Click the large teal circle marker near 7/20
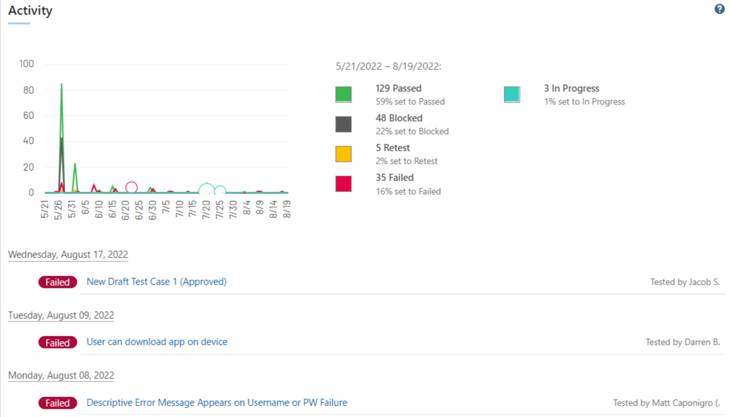 click(x=207, y=190)
